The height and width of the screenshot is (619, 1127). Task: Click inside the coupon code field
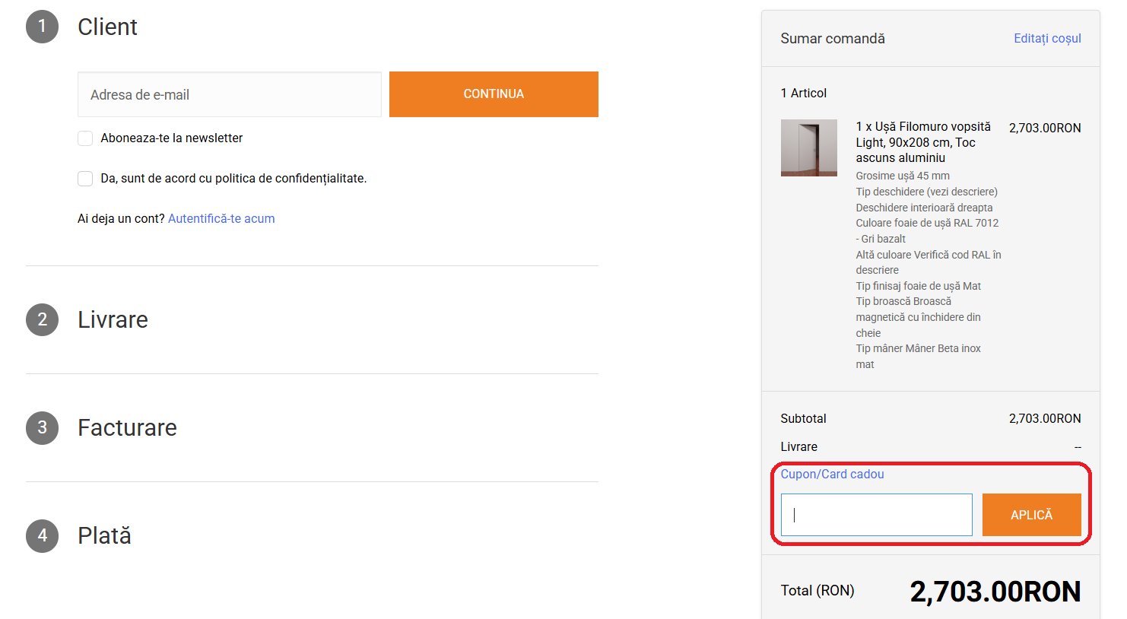[x=876, y=515]
